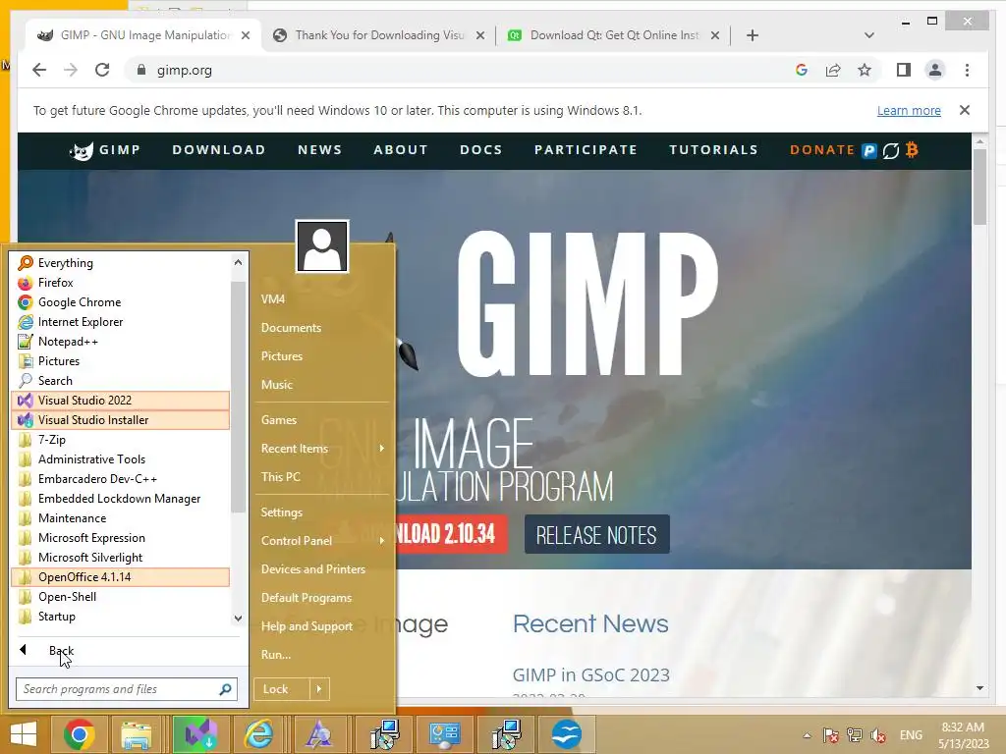Go to the TUTORIALS section

(x=713, y=150)
